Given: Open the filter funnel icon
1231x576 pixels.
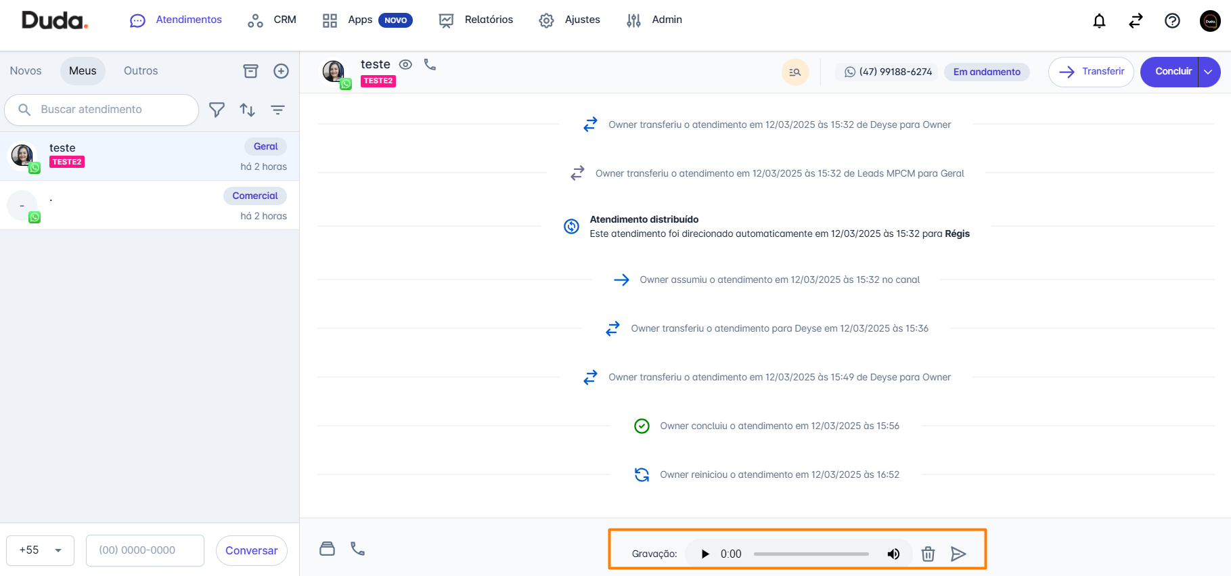Looking at the screenshot, I should coord(217,110).
